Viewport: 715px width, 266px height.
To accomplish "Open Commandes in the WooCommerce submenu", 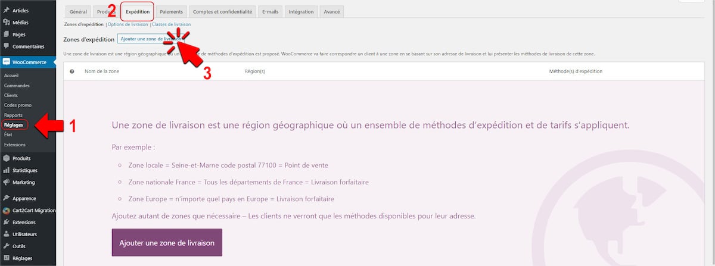I will [17, 86].
